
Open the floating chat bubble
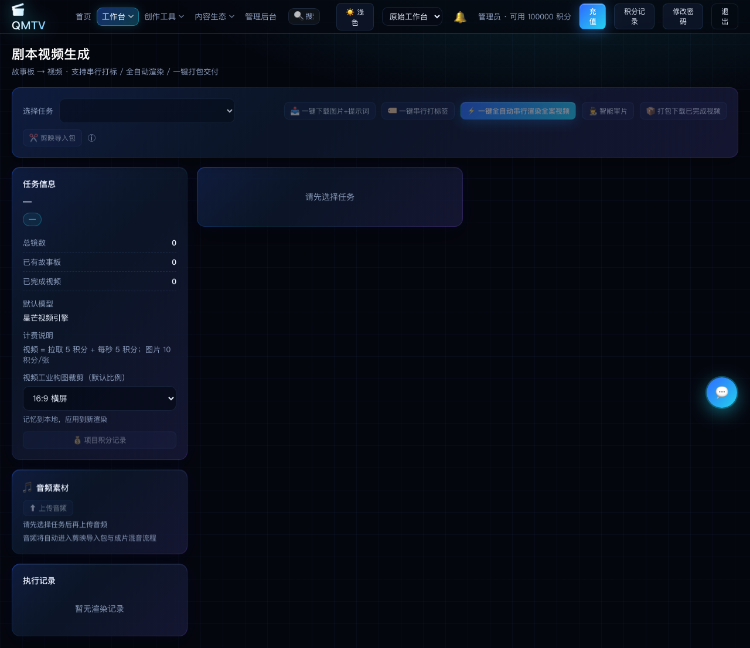722,393
